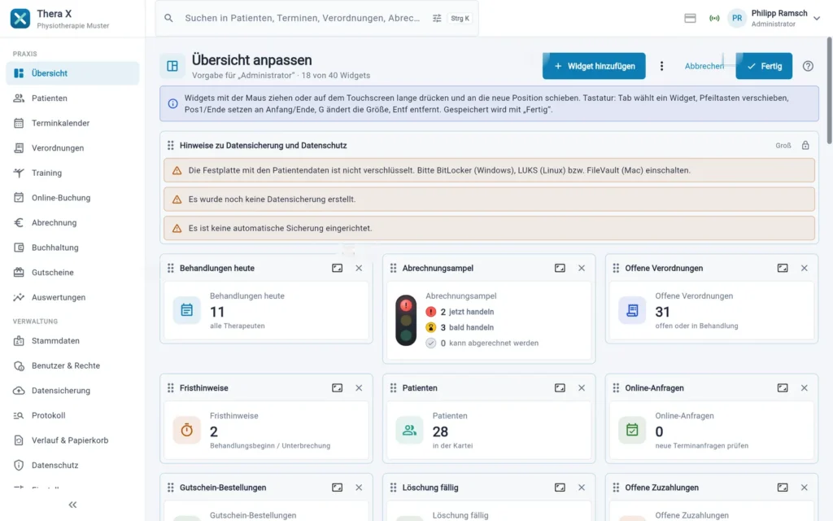The width and height of the screenshot is (833, 521).
Task: Change size of Offene Verordnungen widget
Action: point(783,268)
